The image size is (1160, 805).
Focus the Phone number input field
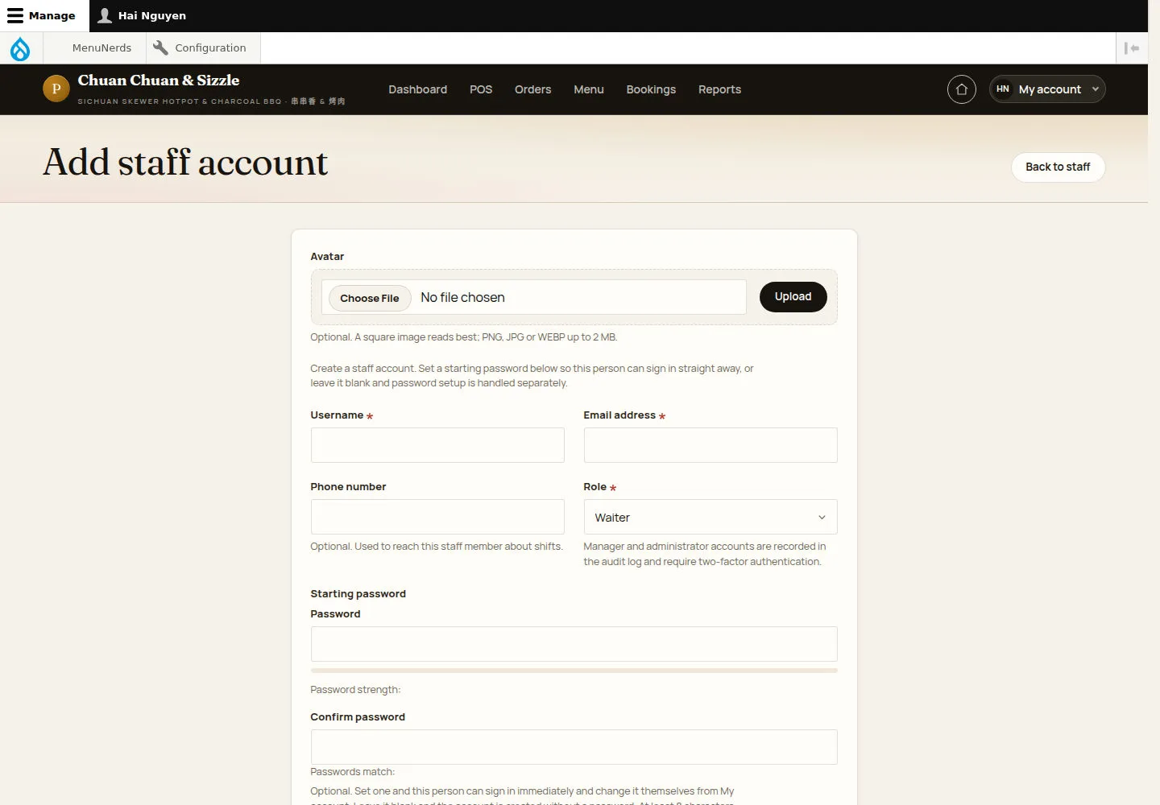point(437,517)
